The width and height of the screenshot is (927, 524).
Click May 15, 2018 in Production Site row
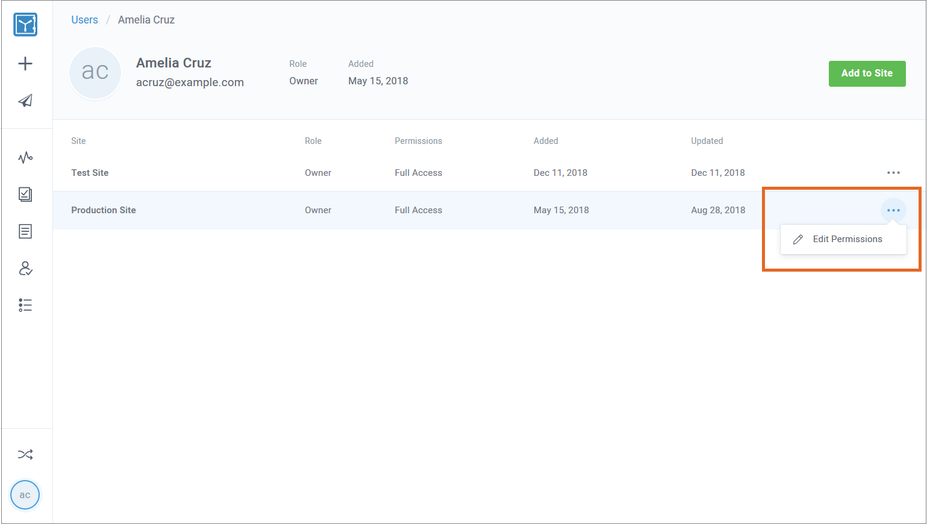561,210
